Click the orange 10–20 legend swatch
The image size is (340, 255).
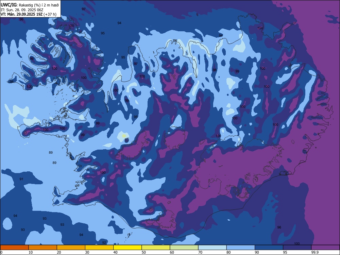43,248
